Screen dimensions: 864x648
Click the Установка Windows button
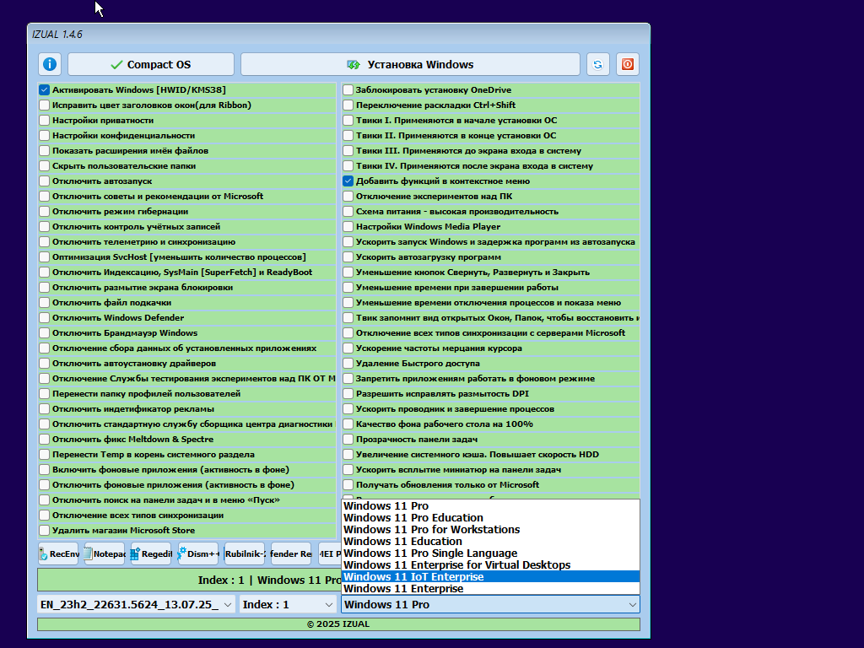click(x=411, y=64)
